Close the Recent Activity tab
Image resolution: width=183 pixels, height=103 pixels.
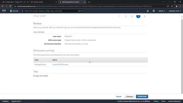(x=56, y=2)
